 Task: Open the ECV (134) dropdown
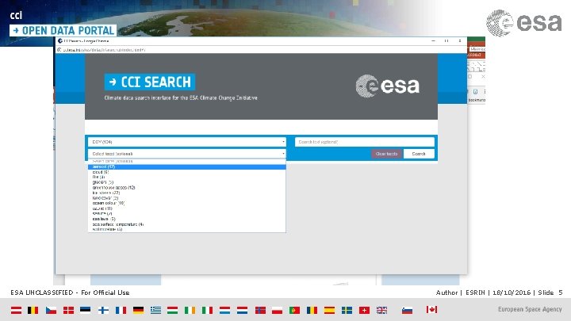[x=187, y=142]
